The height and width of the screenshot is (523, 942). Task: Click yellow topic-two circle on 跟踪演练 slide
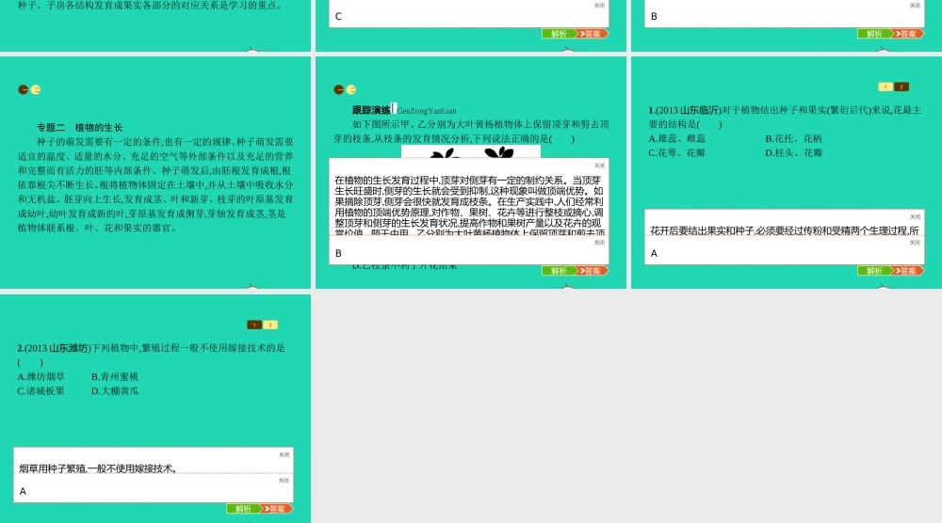tap(350, 89)
